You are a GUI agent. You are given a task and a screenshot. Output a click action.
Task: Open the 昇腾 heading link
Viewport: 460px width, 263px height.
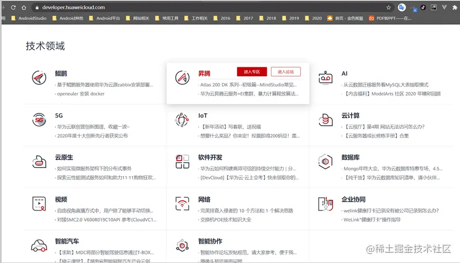204,74
